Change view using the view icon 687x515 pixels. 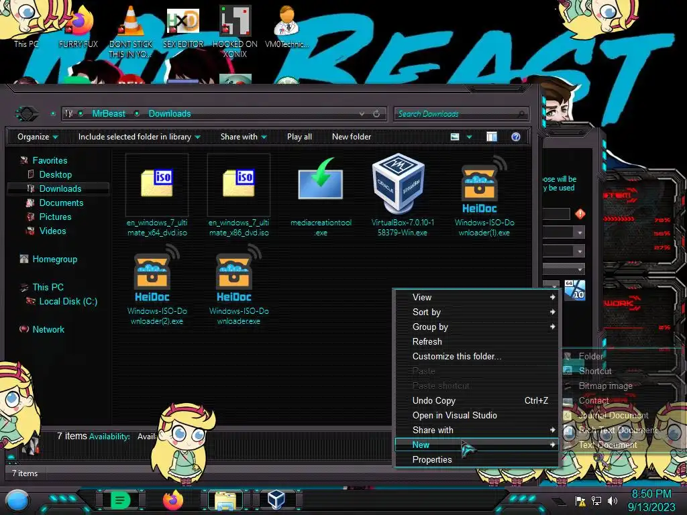[455, 137]
